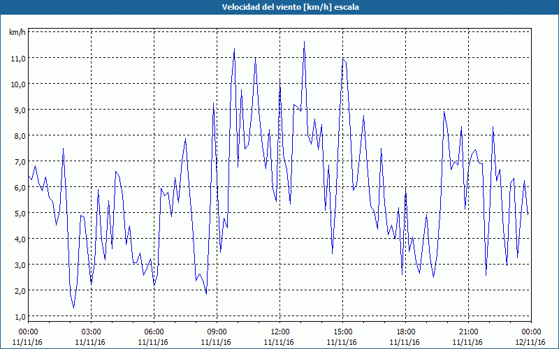Viewport: 559px width, 349px height.
Task: Click the '12:00' x-axis time
Action: click(x=280, y=332)
